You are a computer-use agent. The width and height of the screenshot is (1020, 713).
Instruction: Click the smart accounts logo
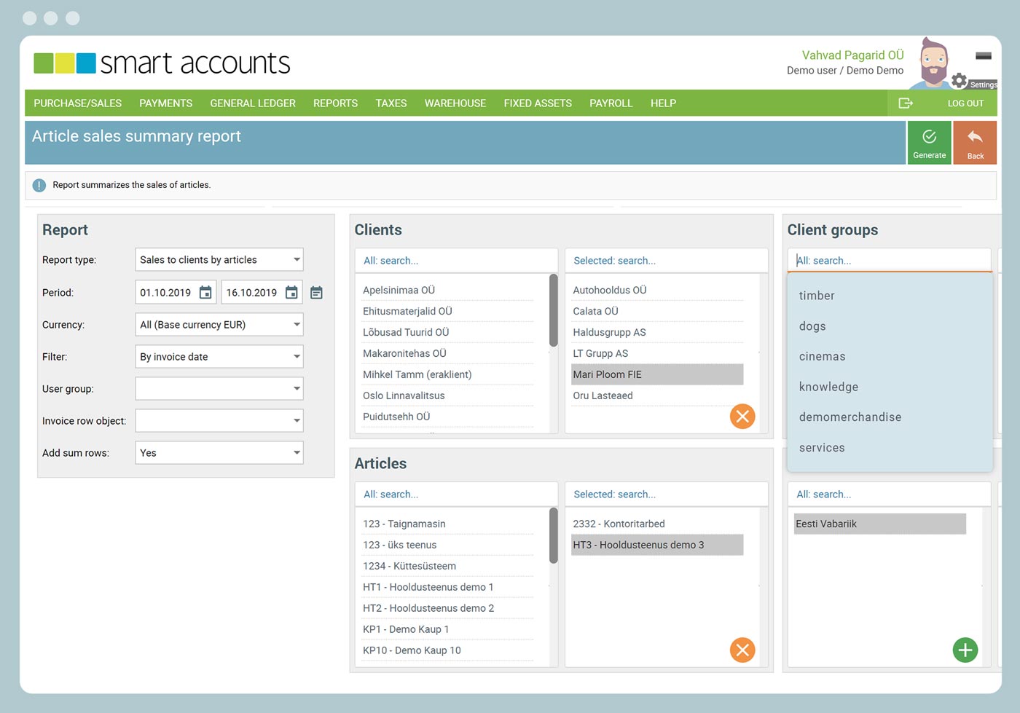coord(162,63)
